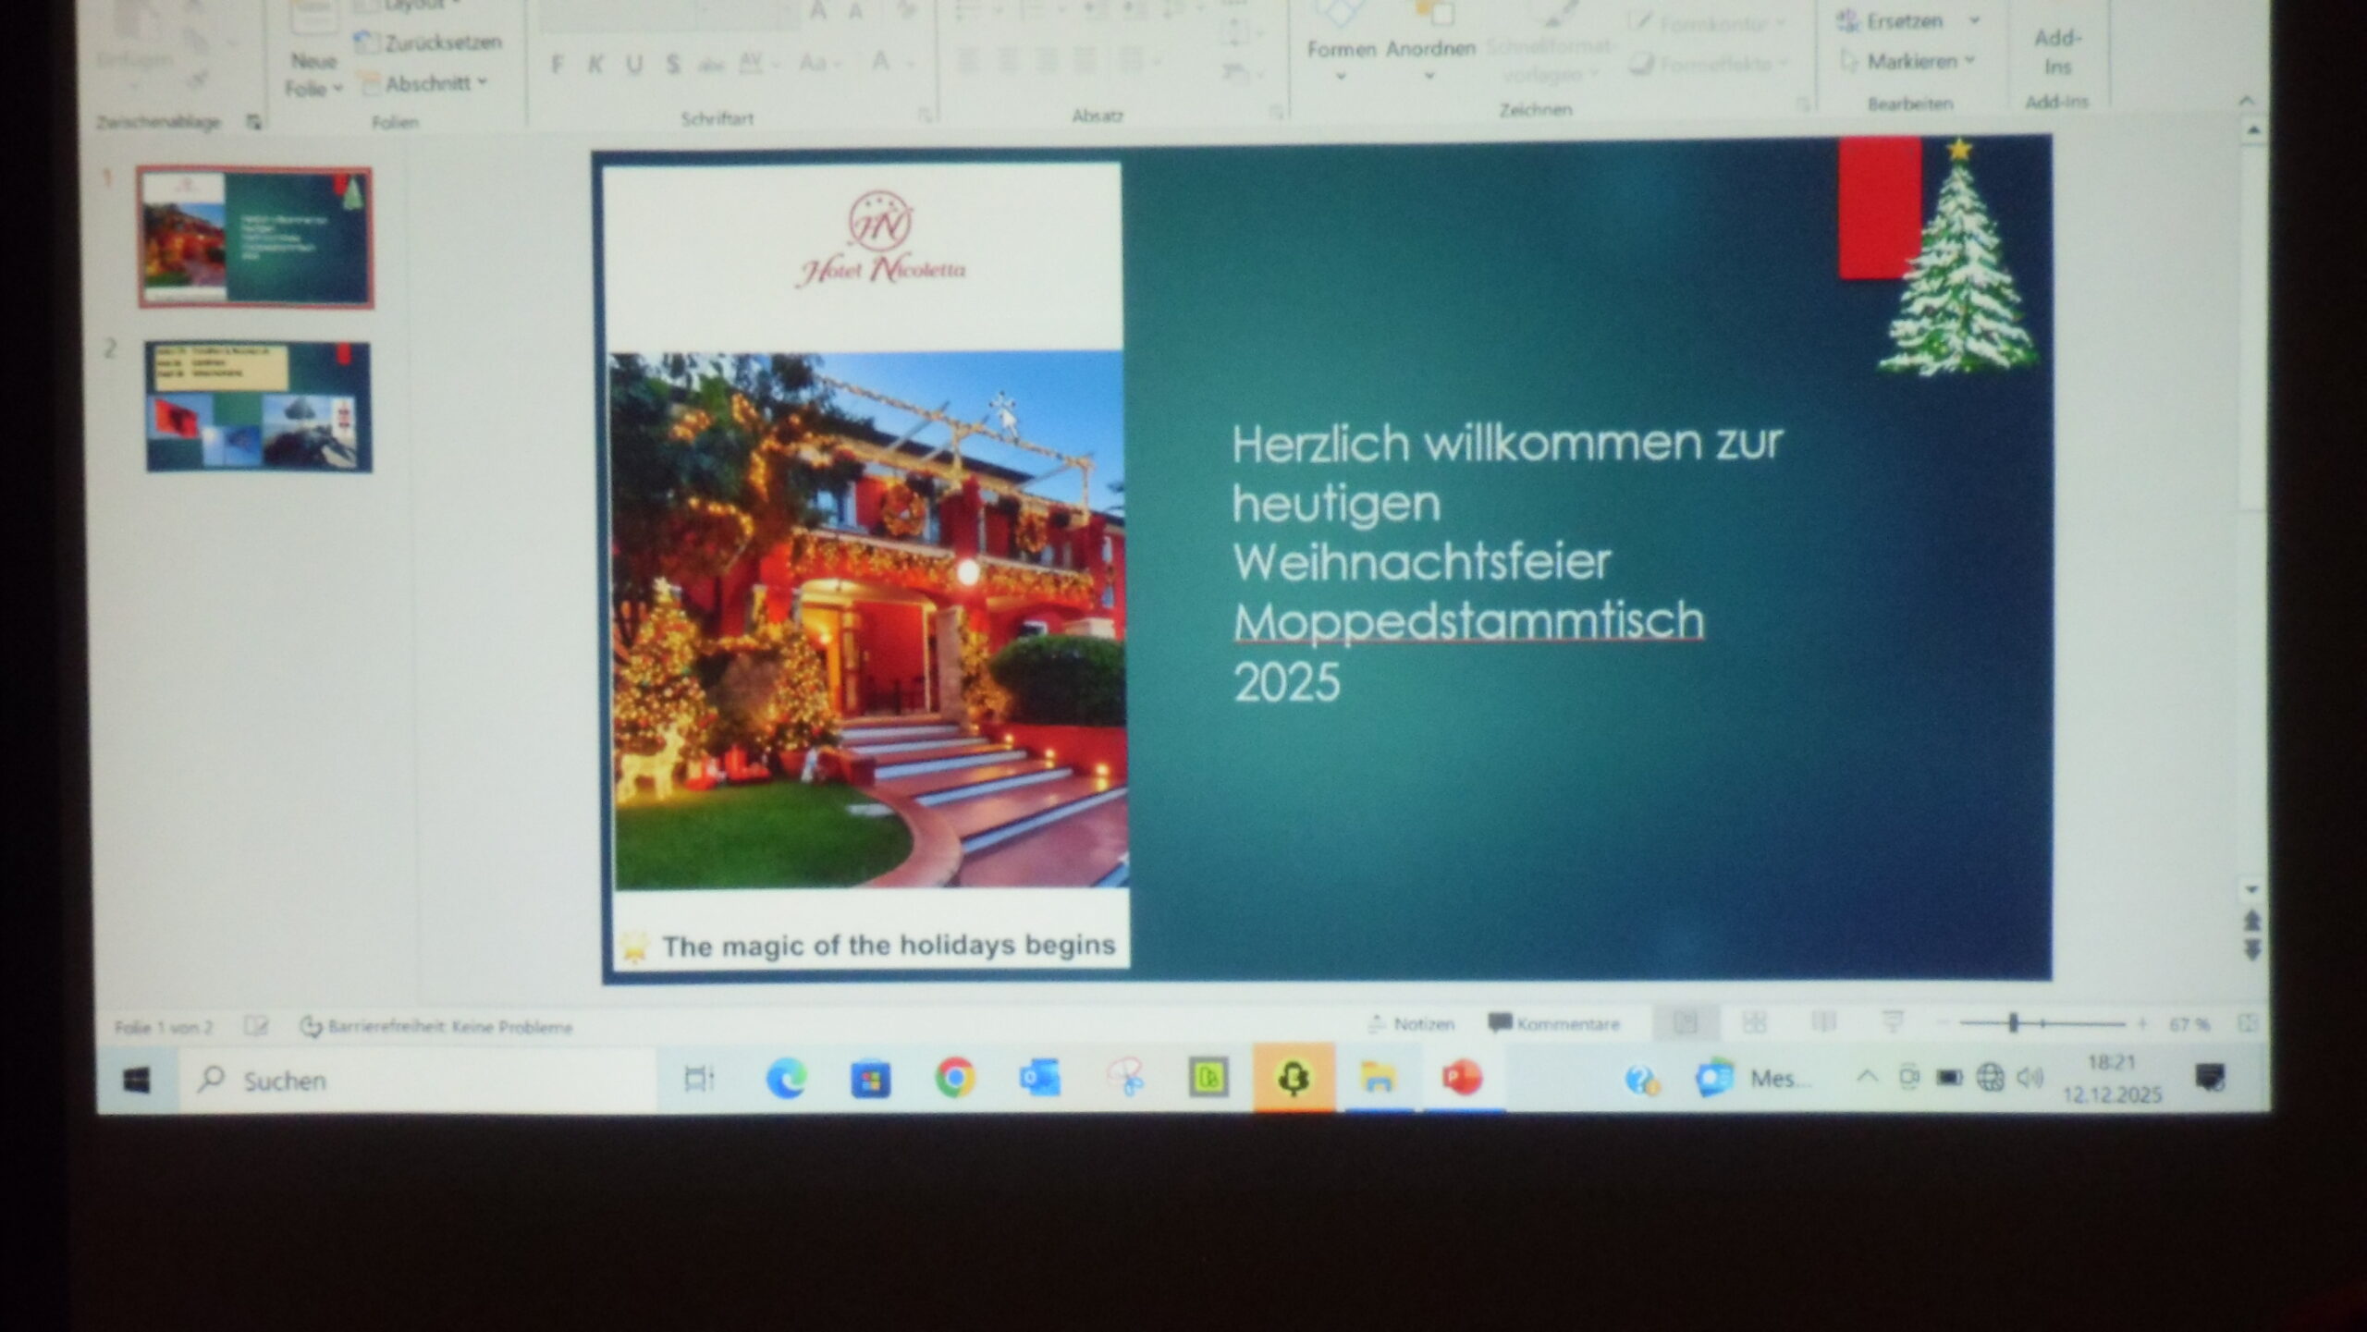2367x1332 pixels.
Task: Click the zoom slider handle
Action: 2014,1023
